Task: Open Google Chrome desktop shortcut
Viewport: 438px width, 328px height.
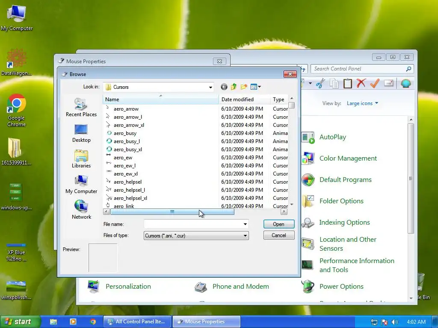Action: point(17,111)
